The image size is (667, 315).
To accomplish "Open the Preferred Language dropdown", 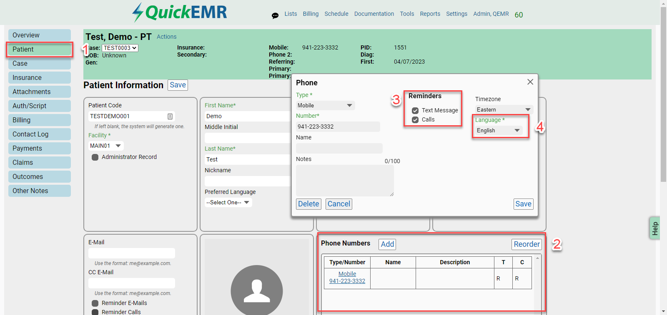I will pos(228,203).
